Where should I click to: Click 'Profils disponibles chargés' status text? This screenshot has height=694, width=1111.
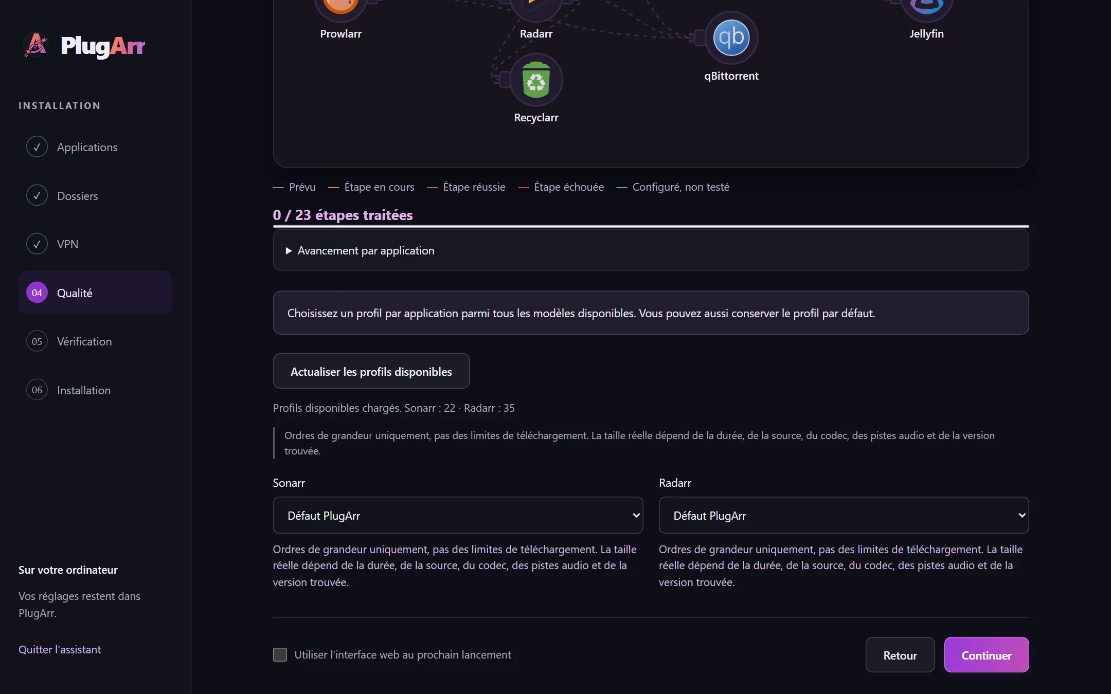pos(393,408)
